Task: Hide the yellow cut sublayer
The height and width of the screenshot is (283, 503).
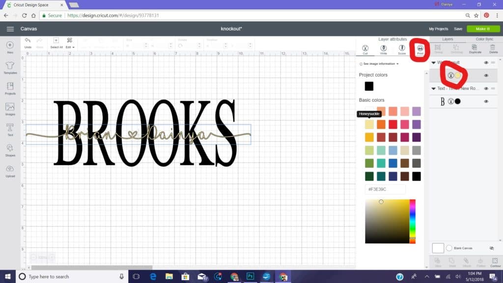Action: coord(486,75)
